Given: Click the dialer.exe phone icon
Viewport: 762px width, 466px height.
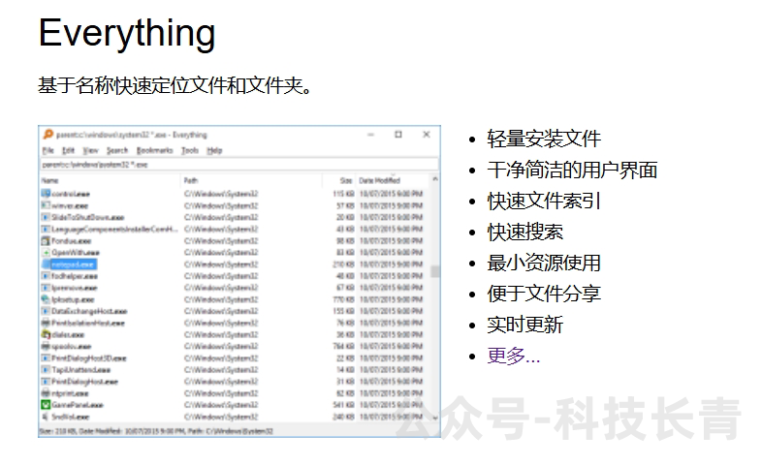Looking at the screenshot, I should pyautogui.click(x=46, y=334).
